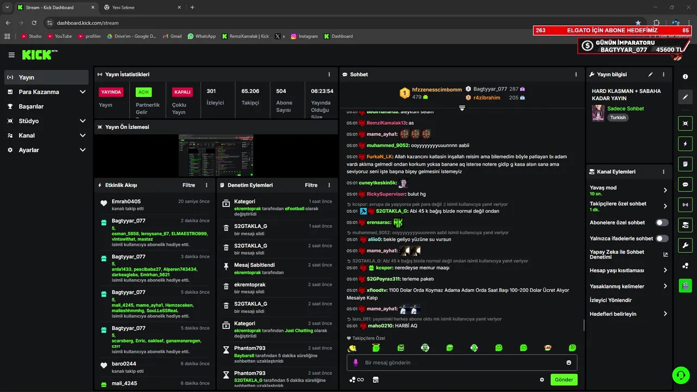Image resolution: width=697 pixels, height=392 pixels.
Task: Click the purple microphone icon in message box
Action: 356,363
